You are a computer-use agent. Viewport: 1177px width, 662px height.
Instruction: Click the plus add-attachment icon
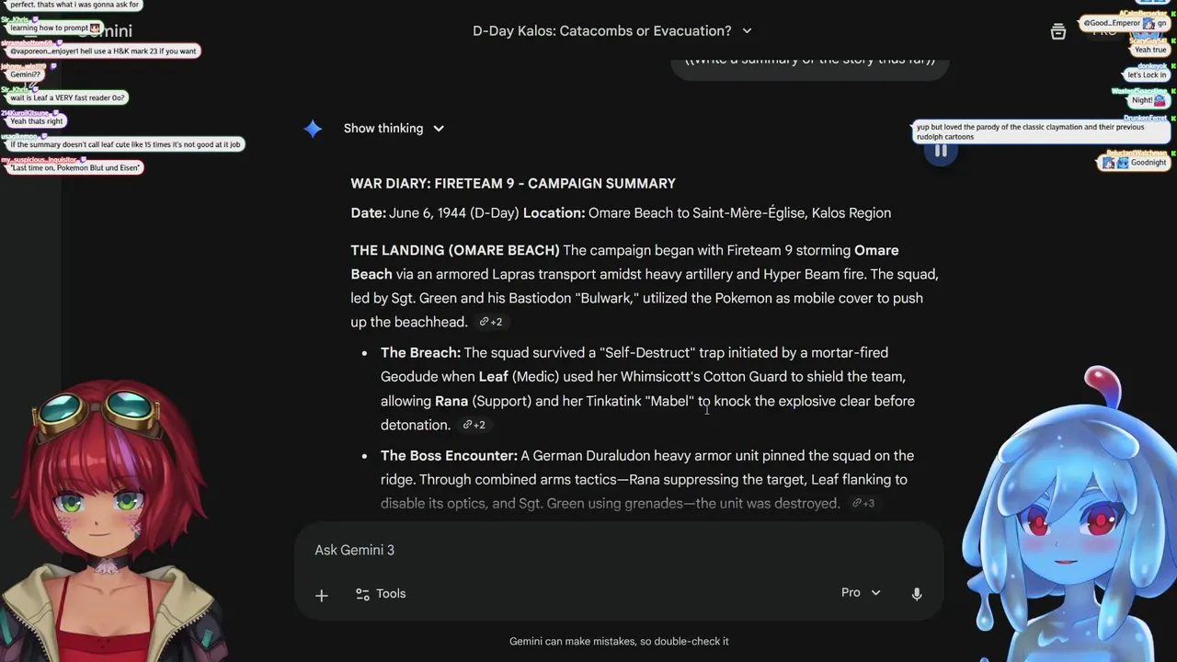pos(321,595)
